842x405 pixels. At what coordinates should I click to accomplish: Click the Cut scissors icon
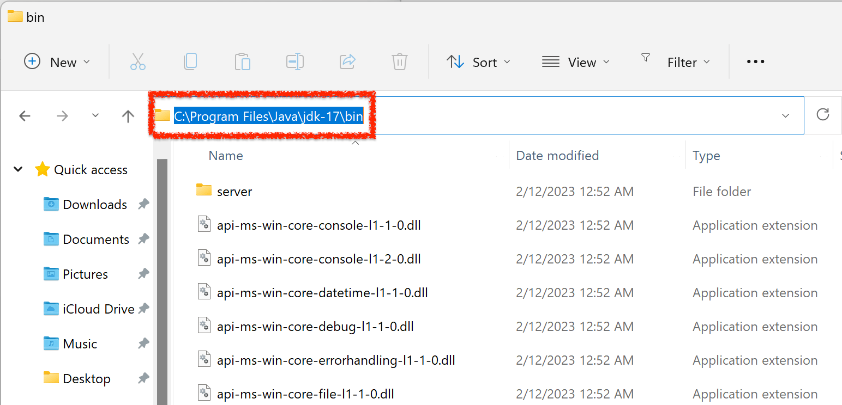138,62
